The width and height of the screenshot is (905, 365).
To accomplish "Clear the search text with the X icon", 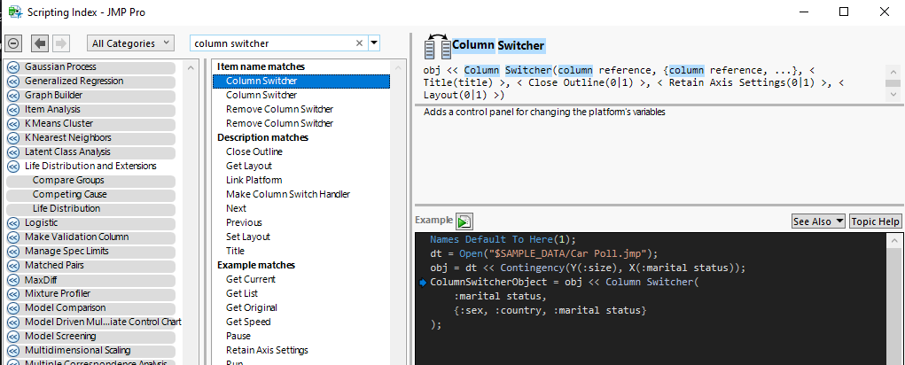I will (x=359, y=43).
